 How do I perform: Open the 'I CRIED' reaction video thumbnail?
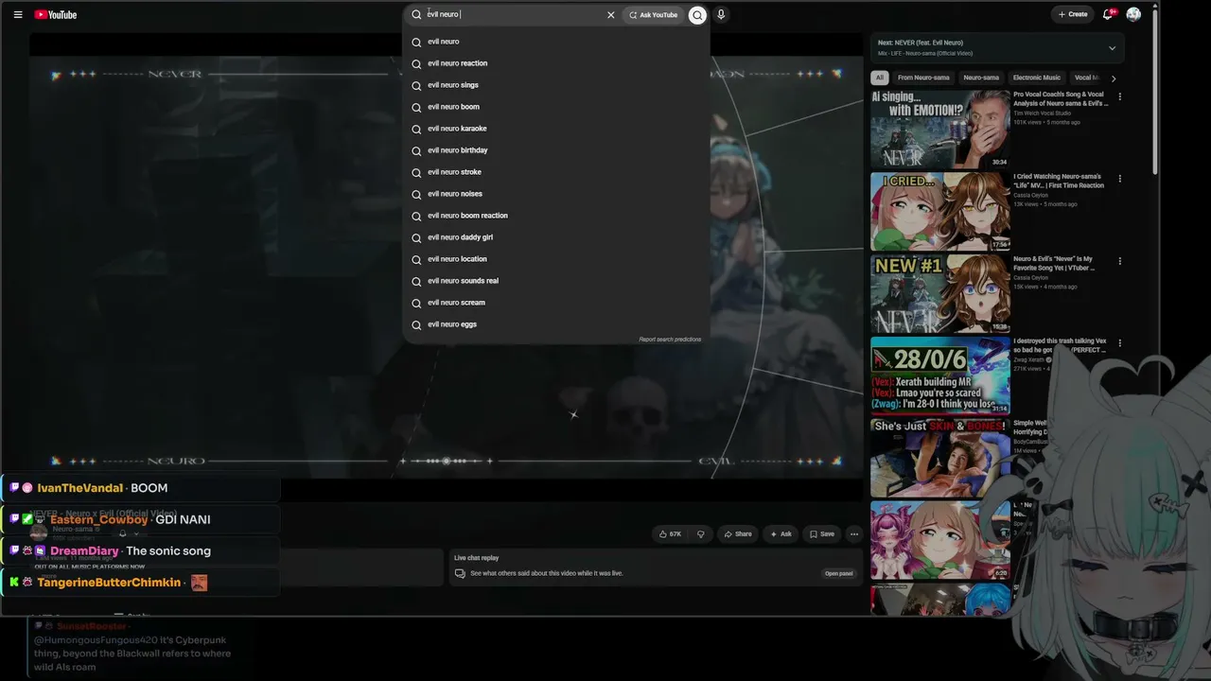[939, 211]
